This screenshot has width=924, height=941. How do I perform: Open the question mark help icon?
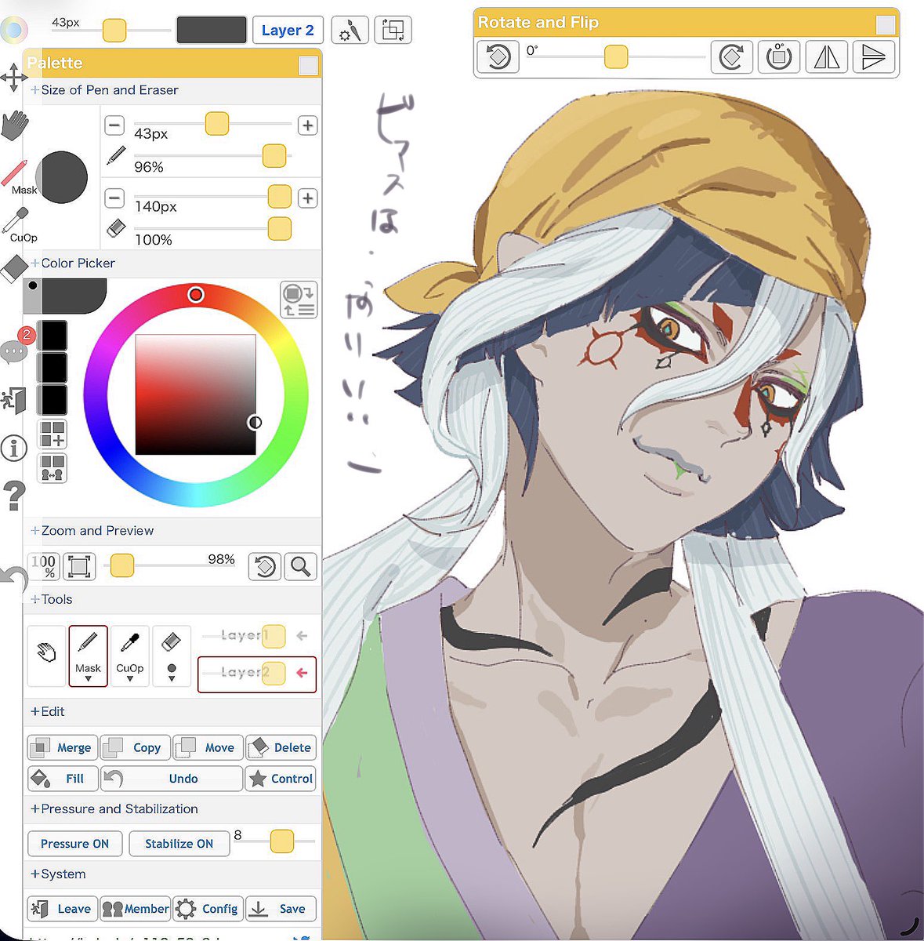click(14, 496)
